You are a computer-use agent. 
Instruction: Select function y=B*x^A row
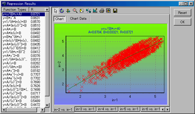coord(23,18)
